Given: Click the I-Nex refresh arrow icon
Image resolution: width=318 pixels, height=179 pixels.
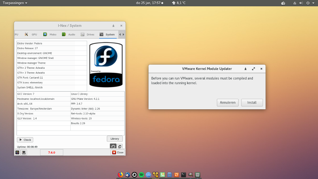Looking at the screenshot, I should (x=113, y=146).
